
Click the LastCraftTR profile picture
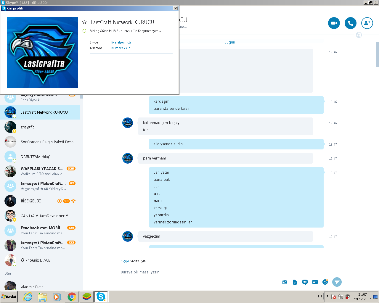[x=42, y=53]
